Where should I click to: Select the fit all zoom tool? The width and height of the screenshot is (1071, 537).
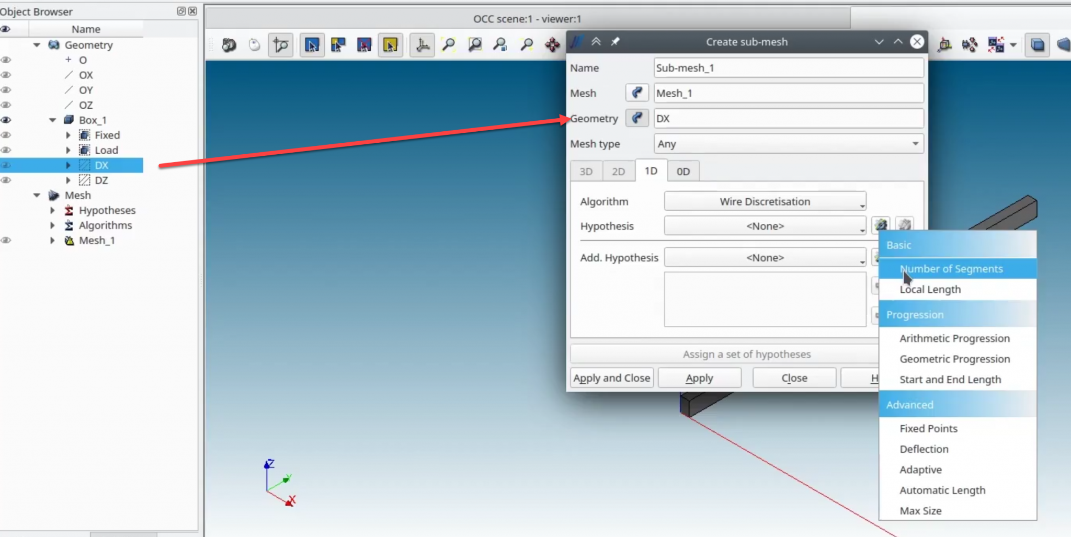[x=448, y=45]
